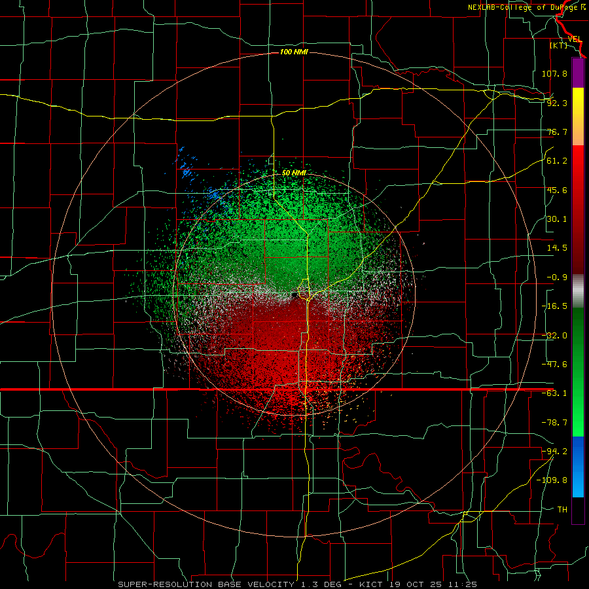Select the 92.3 legend value

557,103
